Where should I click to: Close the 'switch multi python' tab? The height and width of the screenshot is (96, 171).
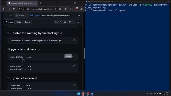point(35,3)
